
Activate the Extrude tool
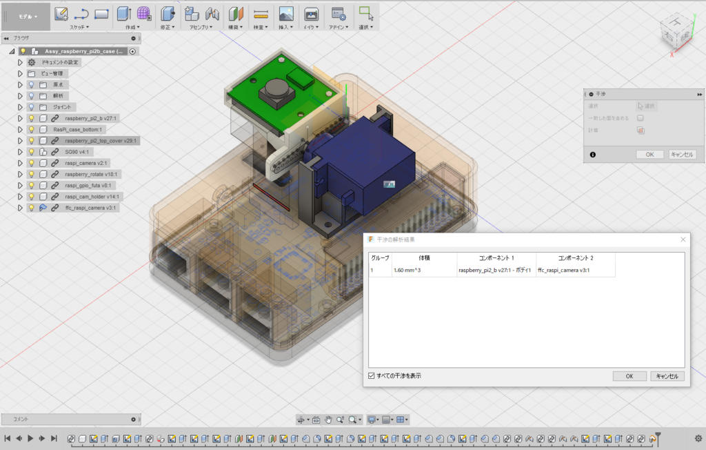pos(124,14)
